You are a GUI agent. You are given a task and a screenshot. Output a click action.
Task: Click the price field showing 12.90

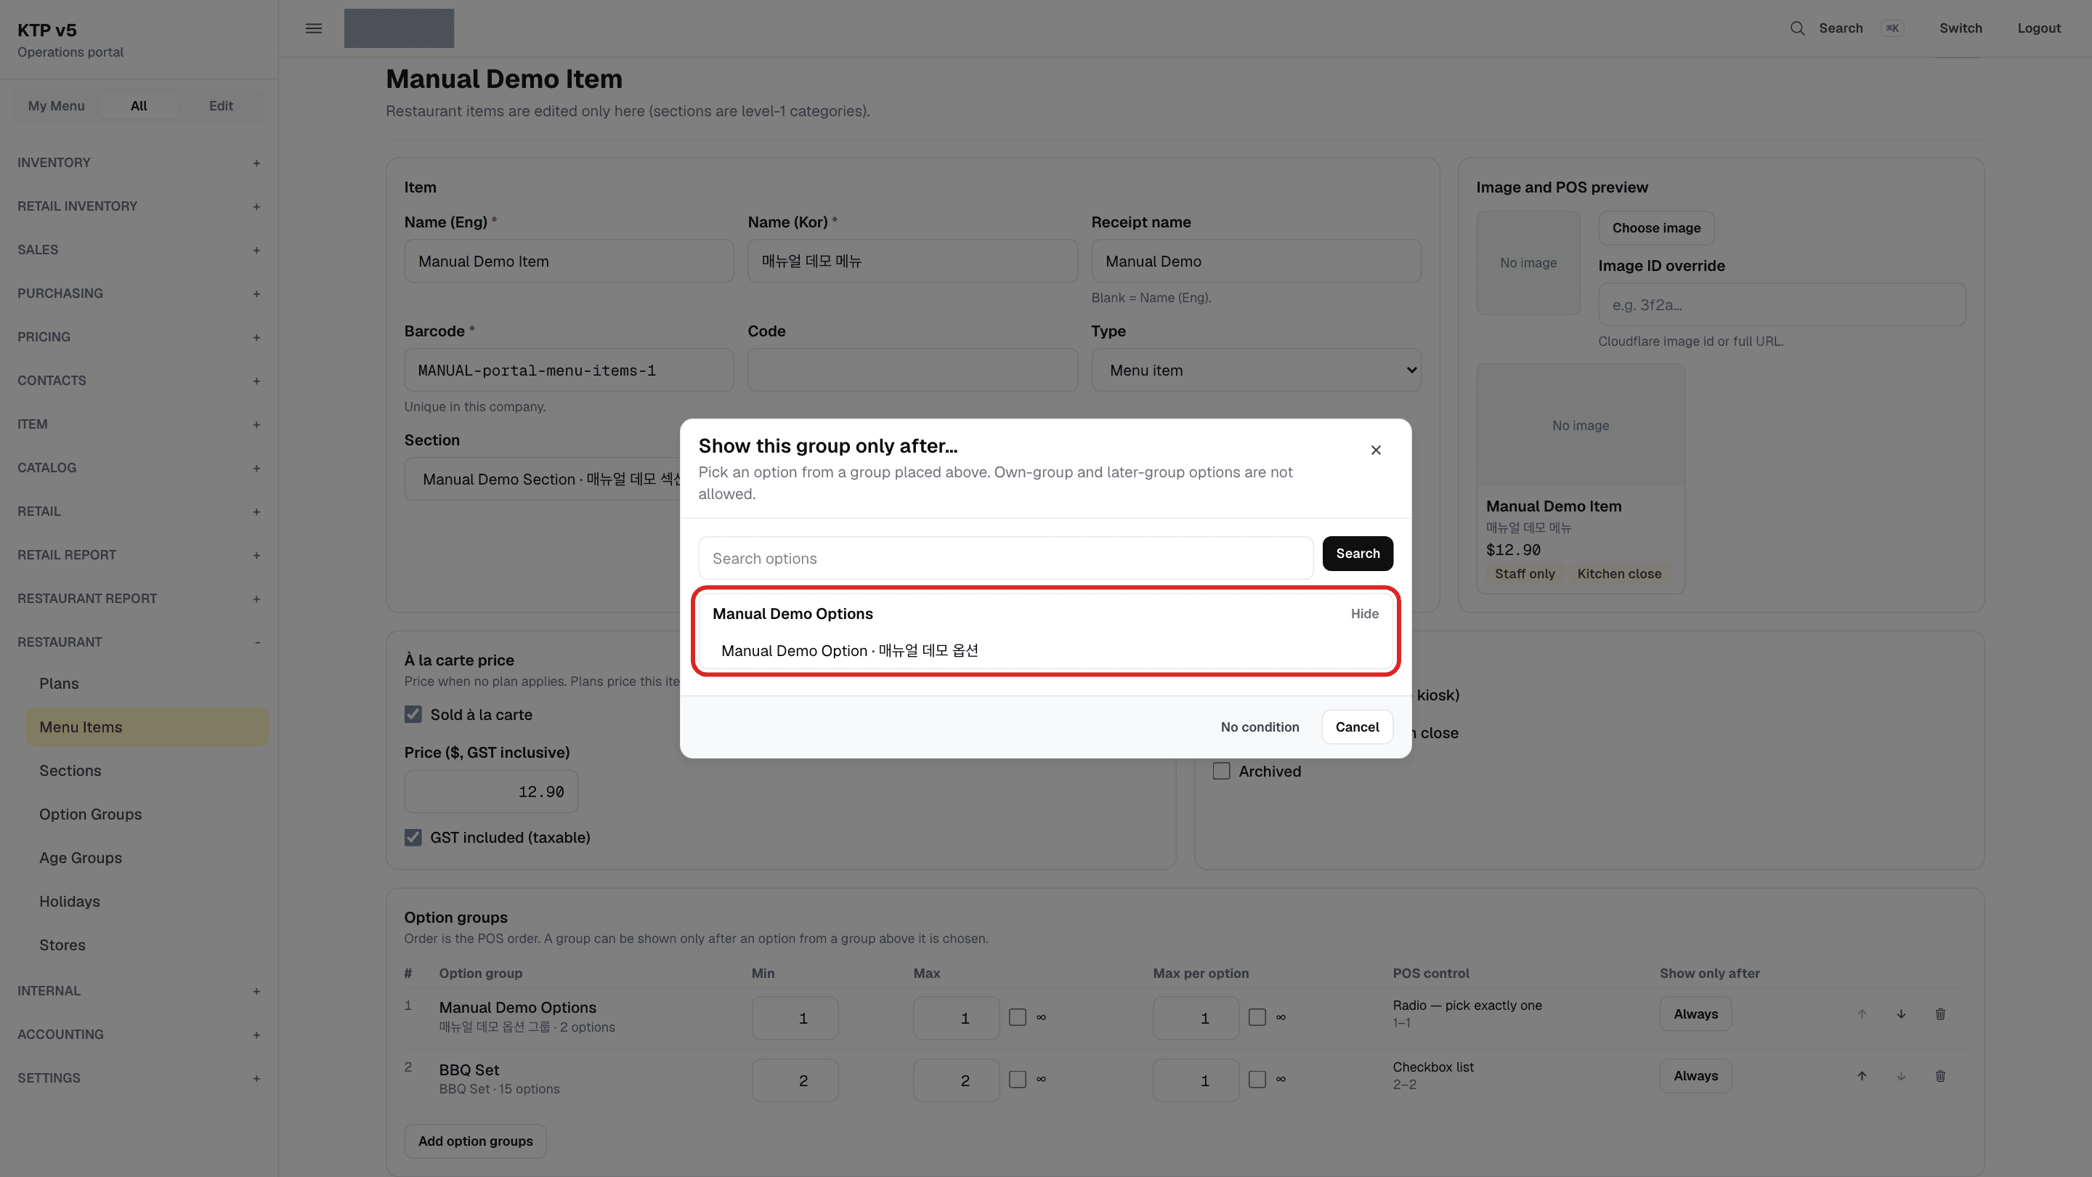(490, 792)
